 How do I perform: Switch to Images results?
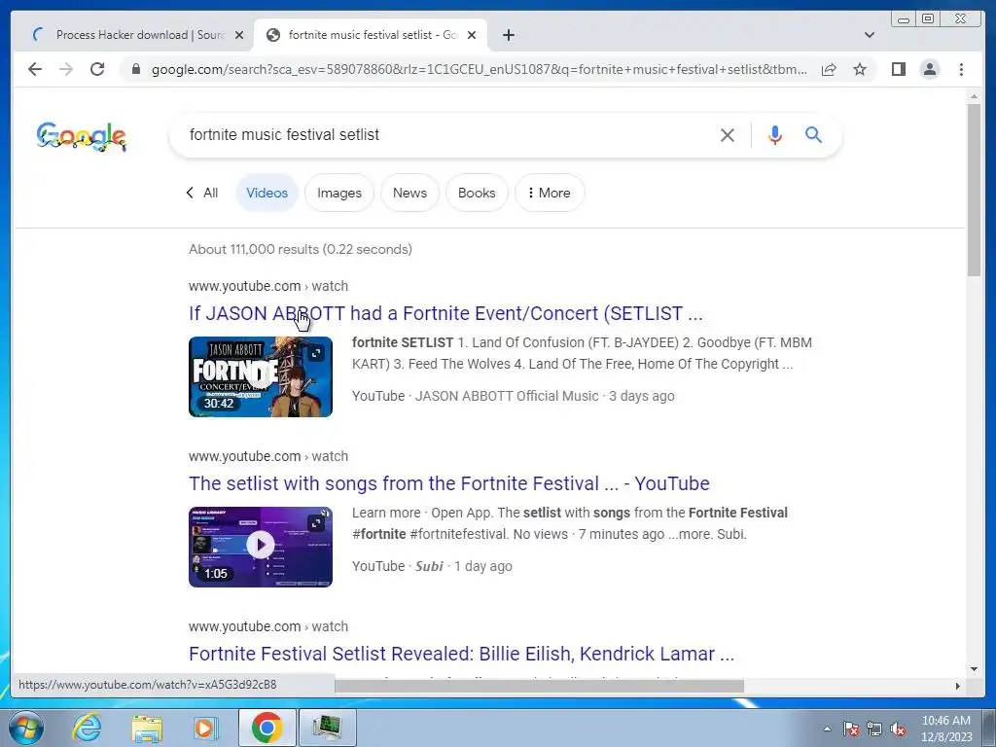point(339,193)
